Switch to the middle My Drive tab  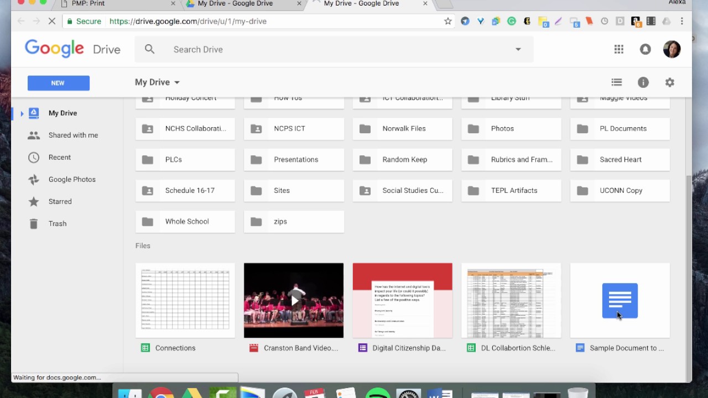coord(243,4)
